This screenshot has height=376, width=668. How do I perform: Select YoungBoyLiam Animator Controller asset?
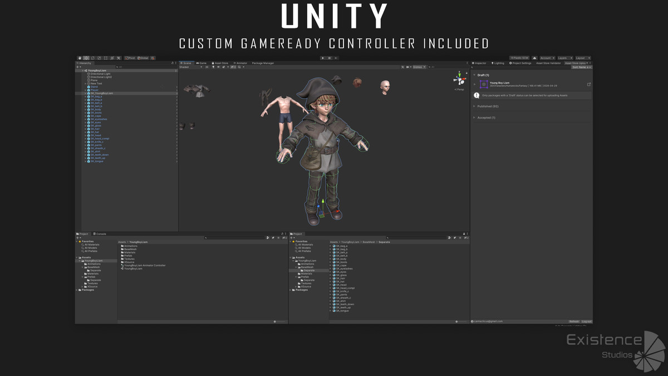pos(143,265)
